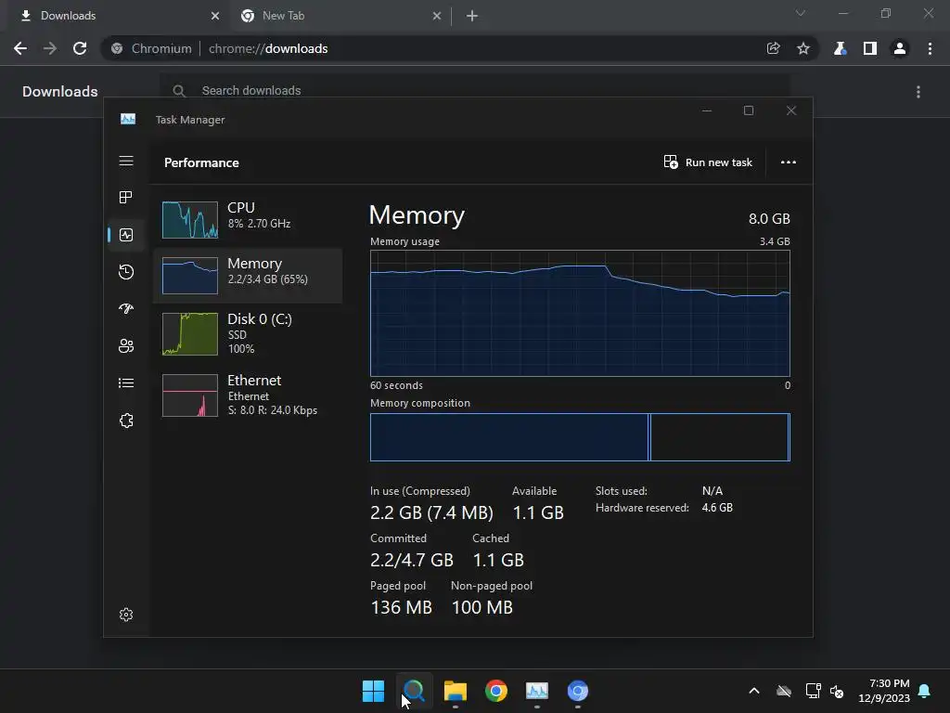950x713 pixels.
Task: Open Windows Start button on taskbar
Action: [373, 691]
